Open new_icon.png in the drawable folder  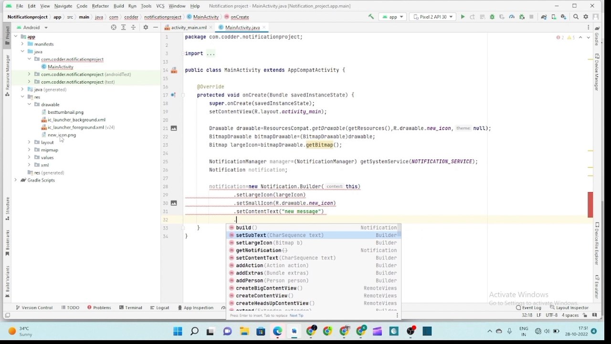pyautogui.click(x=62, y=135)
